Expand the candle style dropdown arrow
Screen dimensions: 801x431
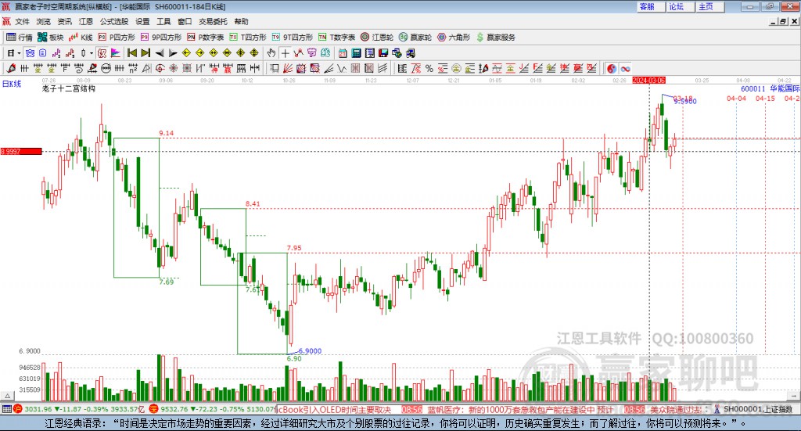[91, 53]
